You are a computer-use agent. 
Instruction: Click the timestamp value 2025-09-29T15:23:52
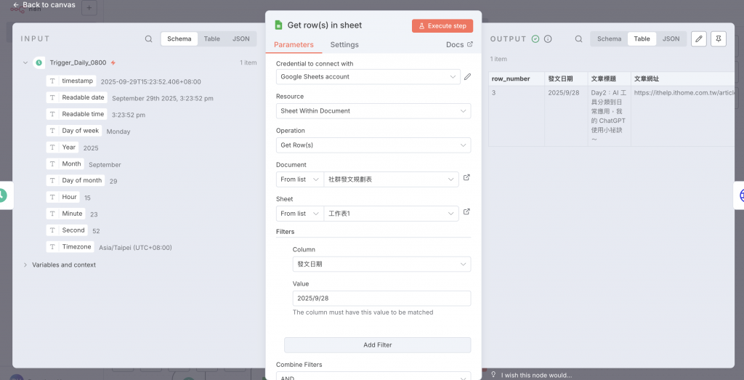pos(151,81)
